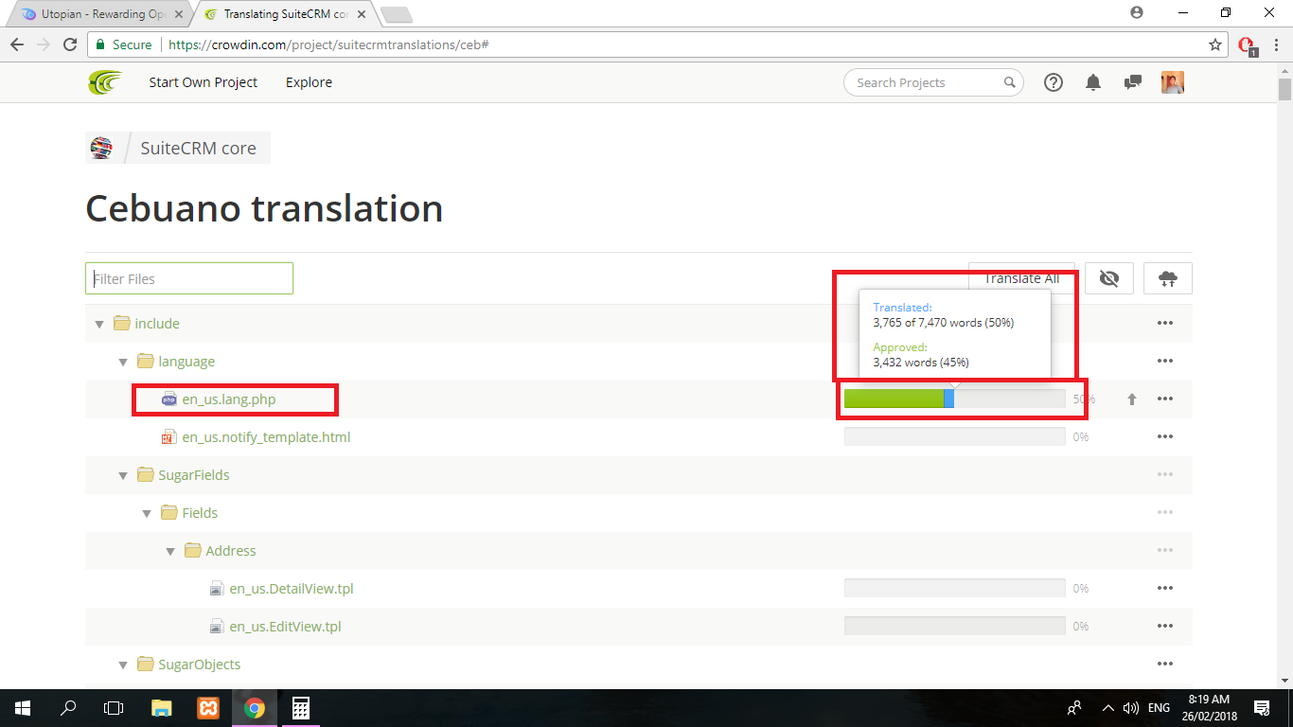
Task: Click the php file icon of en_us.lang.php
Action: [169, 399]
